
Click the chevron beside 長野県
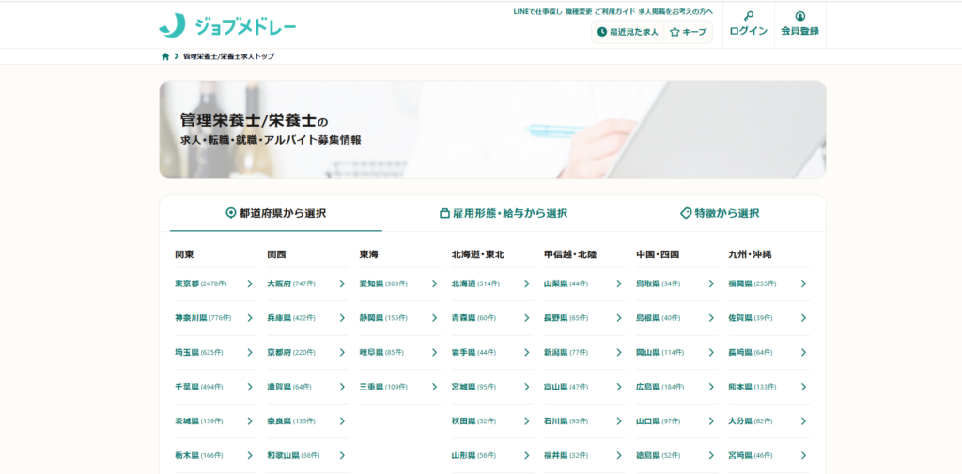[x=619, y=317]
